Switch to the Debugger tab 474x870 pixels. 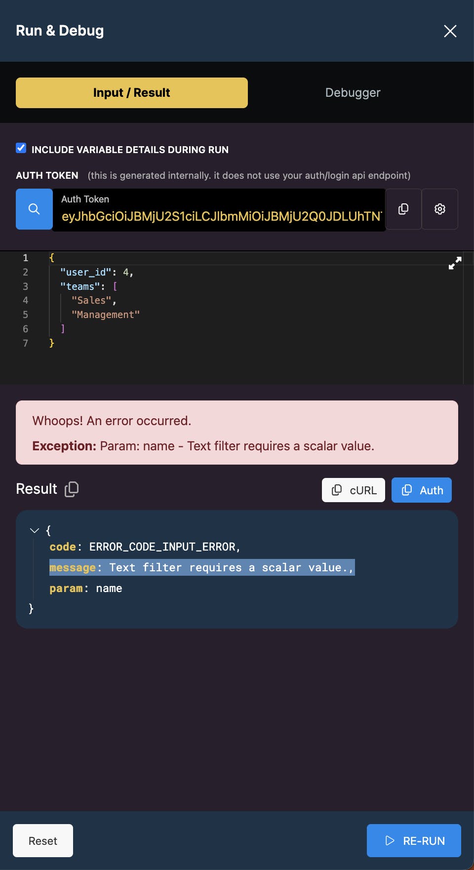353,93
